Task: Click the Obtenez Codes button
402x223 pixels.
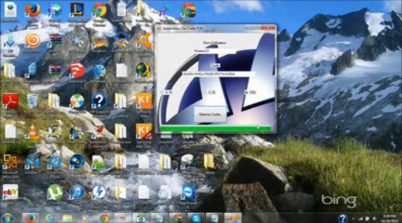Action: point(210,114)
